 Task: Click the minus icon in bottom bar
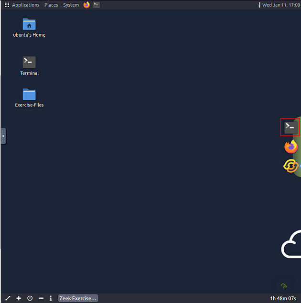[41, 298]
